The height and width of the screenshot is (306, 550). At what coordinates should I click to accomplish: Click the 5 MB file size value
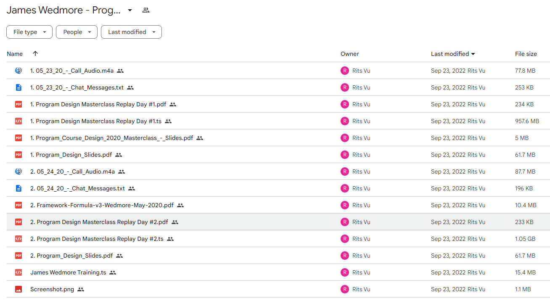coord(522,138)
